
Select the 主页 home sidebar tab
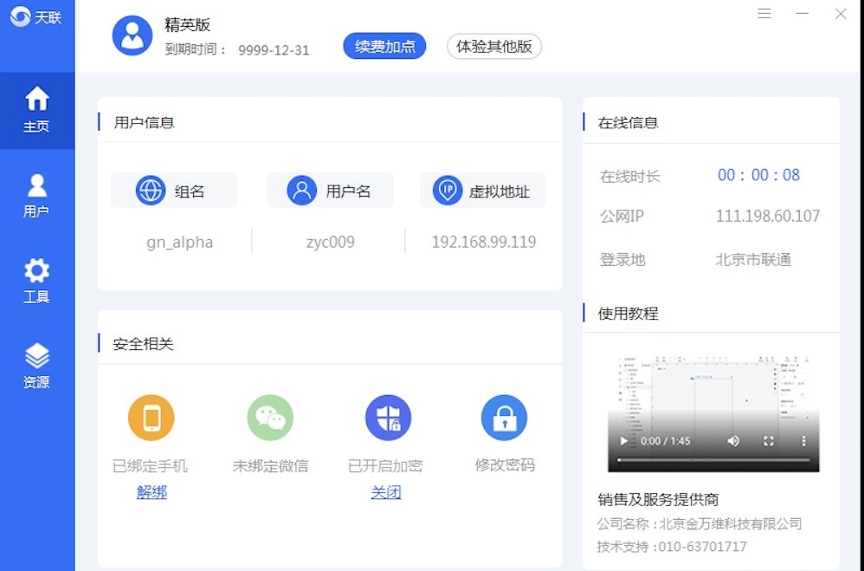[x=36, y=110]
